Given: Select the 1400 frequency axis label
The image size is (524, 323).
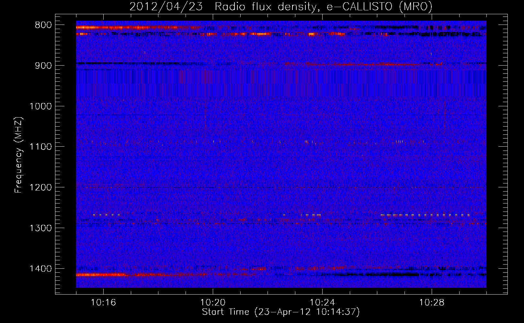Looking at the screenshot, I should tap(40, 269).
